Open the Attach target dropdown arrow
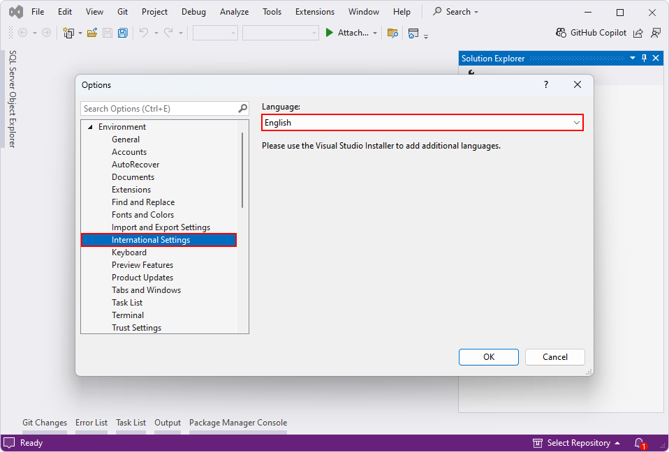669x452 pixels. pos(375,32)
